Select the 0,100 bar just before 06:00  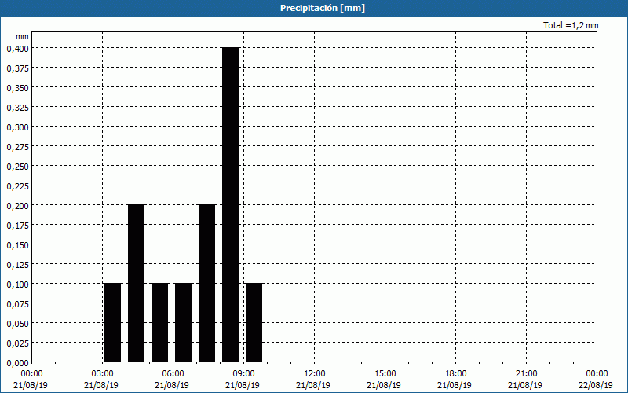(x=160, y=322)
